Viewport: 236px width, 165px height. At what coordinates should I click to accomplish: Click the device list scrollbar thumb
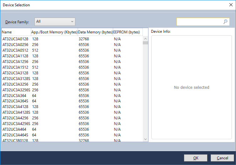coord(145,43)
